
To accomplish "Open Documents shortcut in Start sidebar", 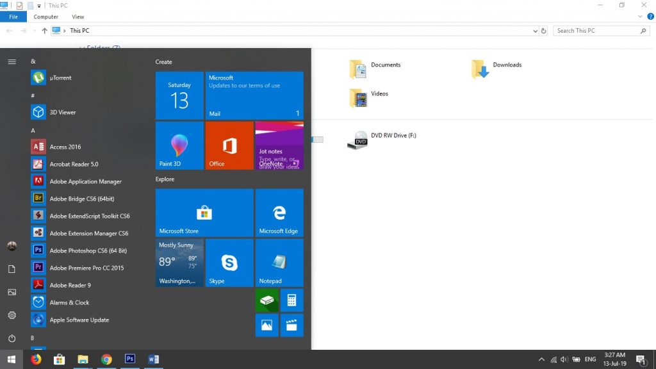I will tap(12, 269).
